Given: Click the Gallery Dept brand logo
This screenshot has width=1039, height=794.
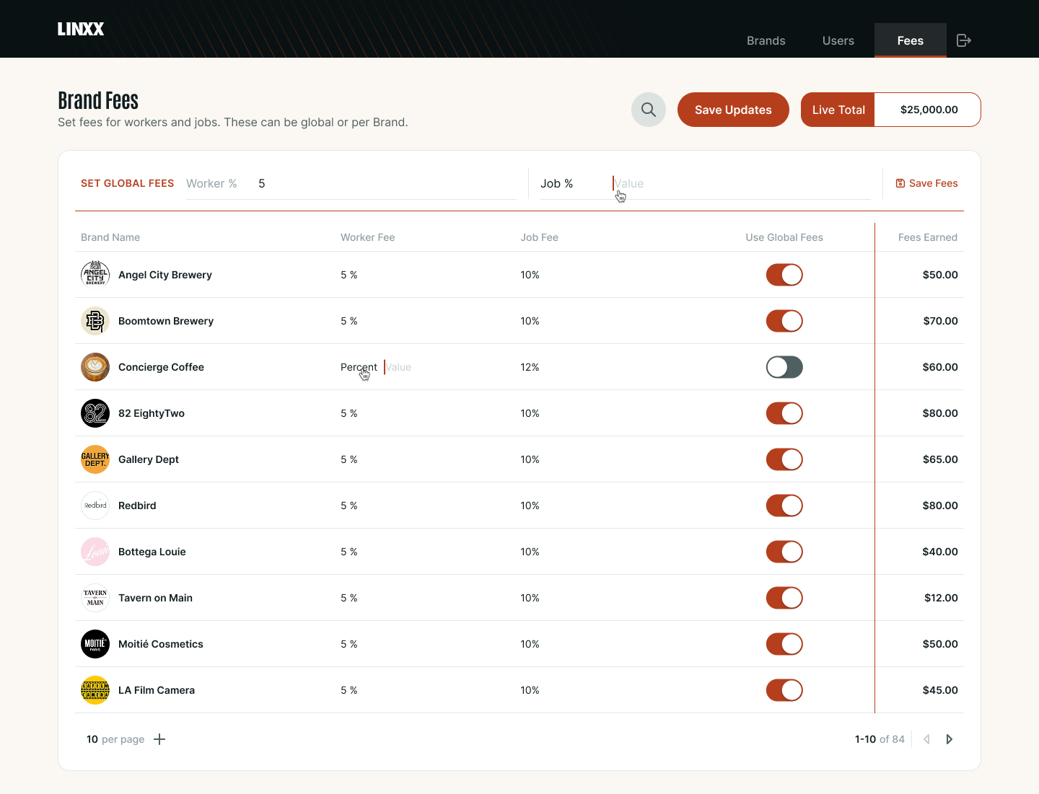Looking at the screenshot, I should tap(95, 459).
